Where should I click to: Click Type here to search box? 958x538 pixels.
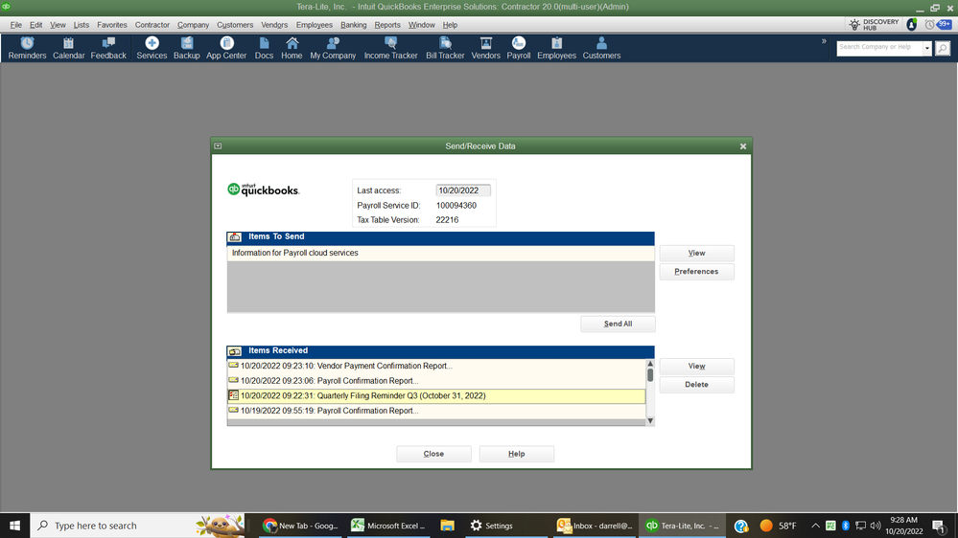click(137, 526)
